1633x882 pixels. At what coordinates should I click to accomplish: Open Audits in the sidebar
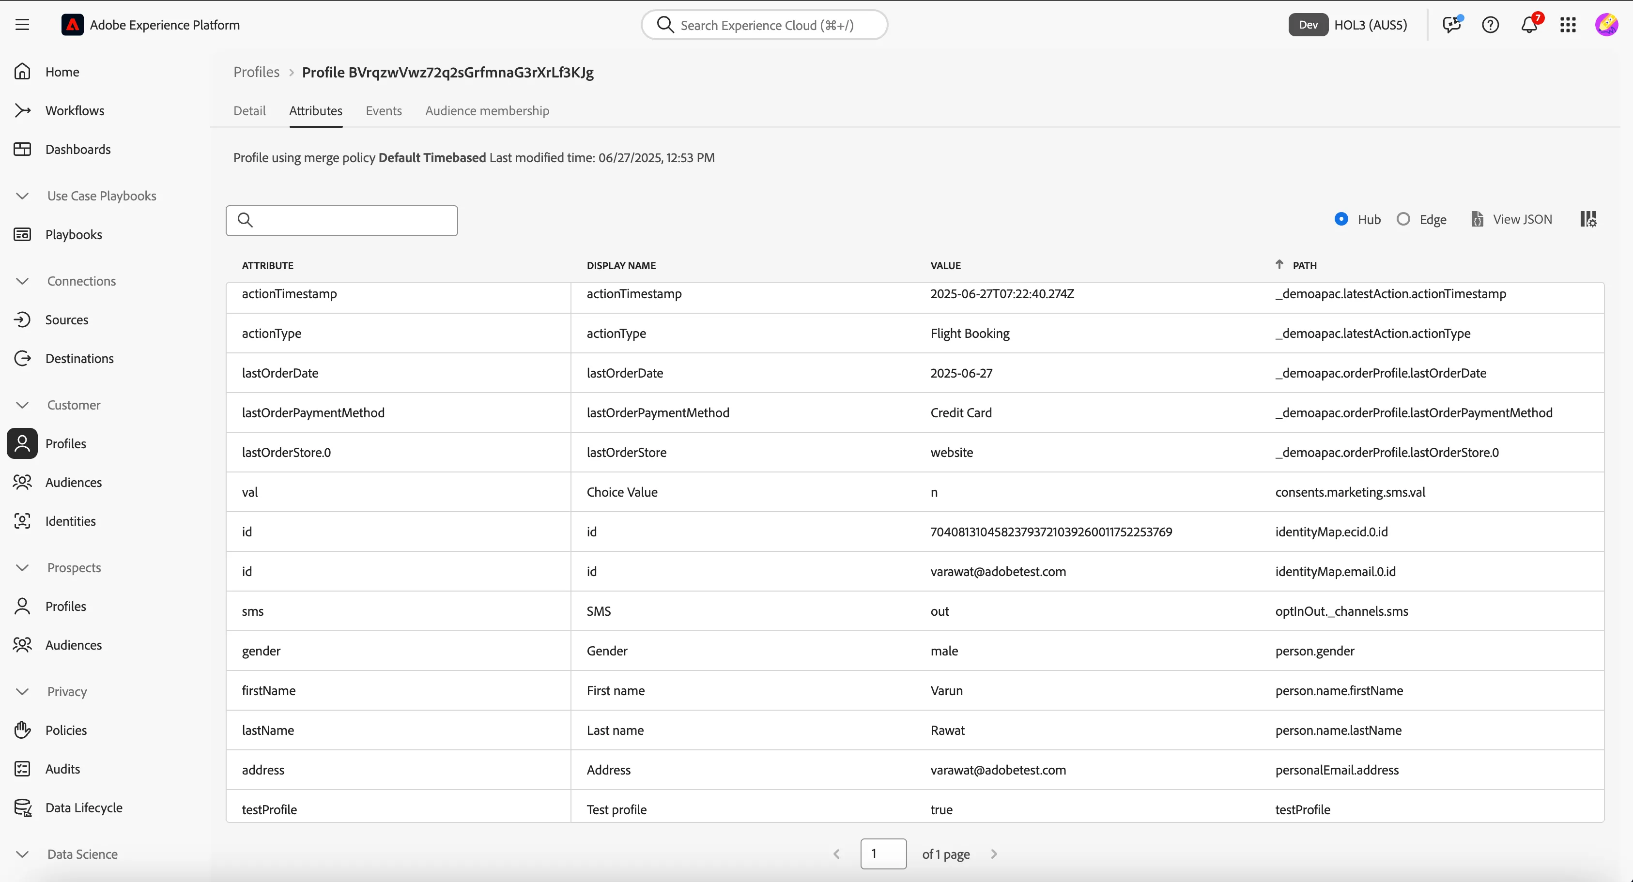[63, 769]
